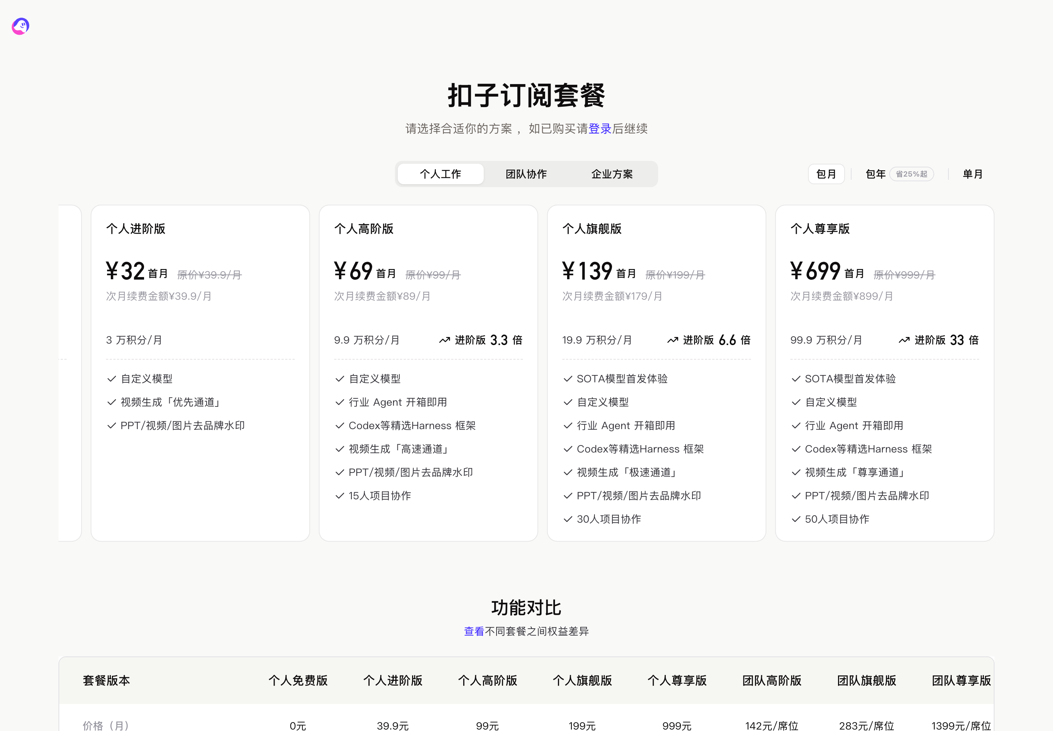Click the 3 万积分/月 credits text
Viewport: 1053px width, 731px height.
pos(134,340)
